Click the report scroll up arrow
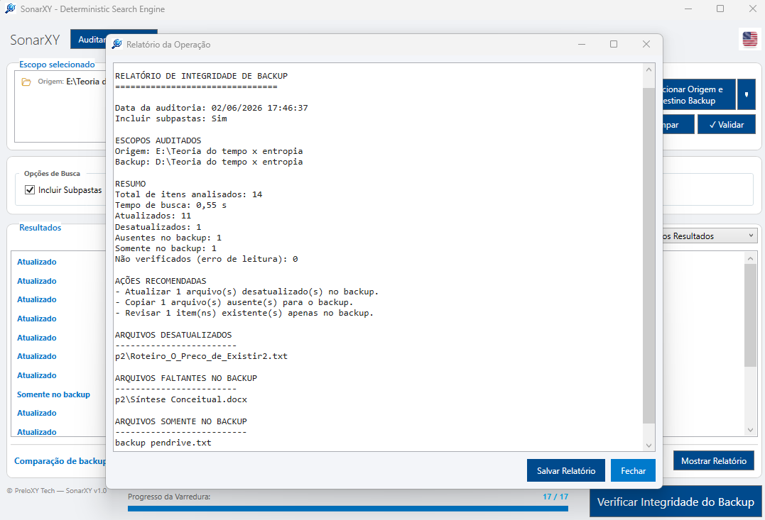 [x=649, y=70]
